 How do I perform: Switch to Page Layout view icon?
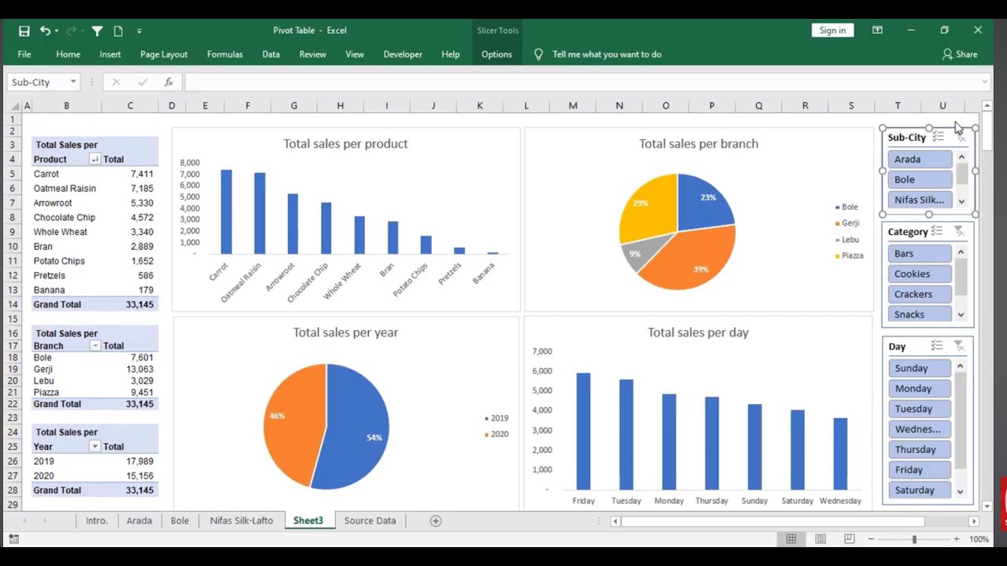point(821,539)
